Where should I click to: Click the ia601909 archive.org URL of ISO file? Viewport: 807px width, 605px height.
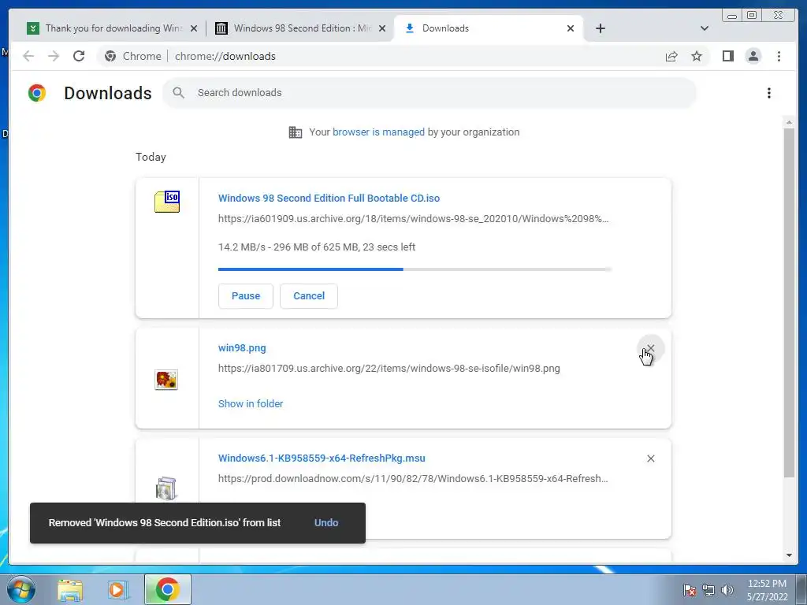tap(413, 219)
